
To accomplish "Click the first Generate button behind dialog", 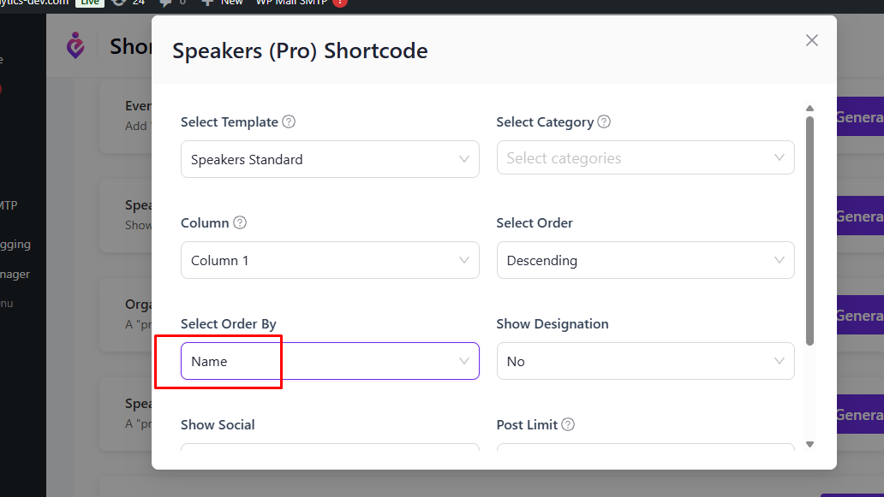I will pos(860,116).
